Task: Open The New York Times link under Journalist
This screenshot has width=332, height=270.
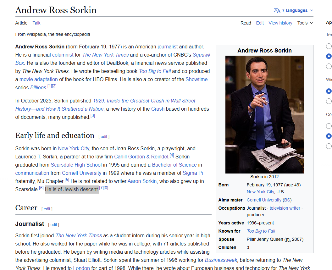Action: (79, 236)
